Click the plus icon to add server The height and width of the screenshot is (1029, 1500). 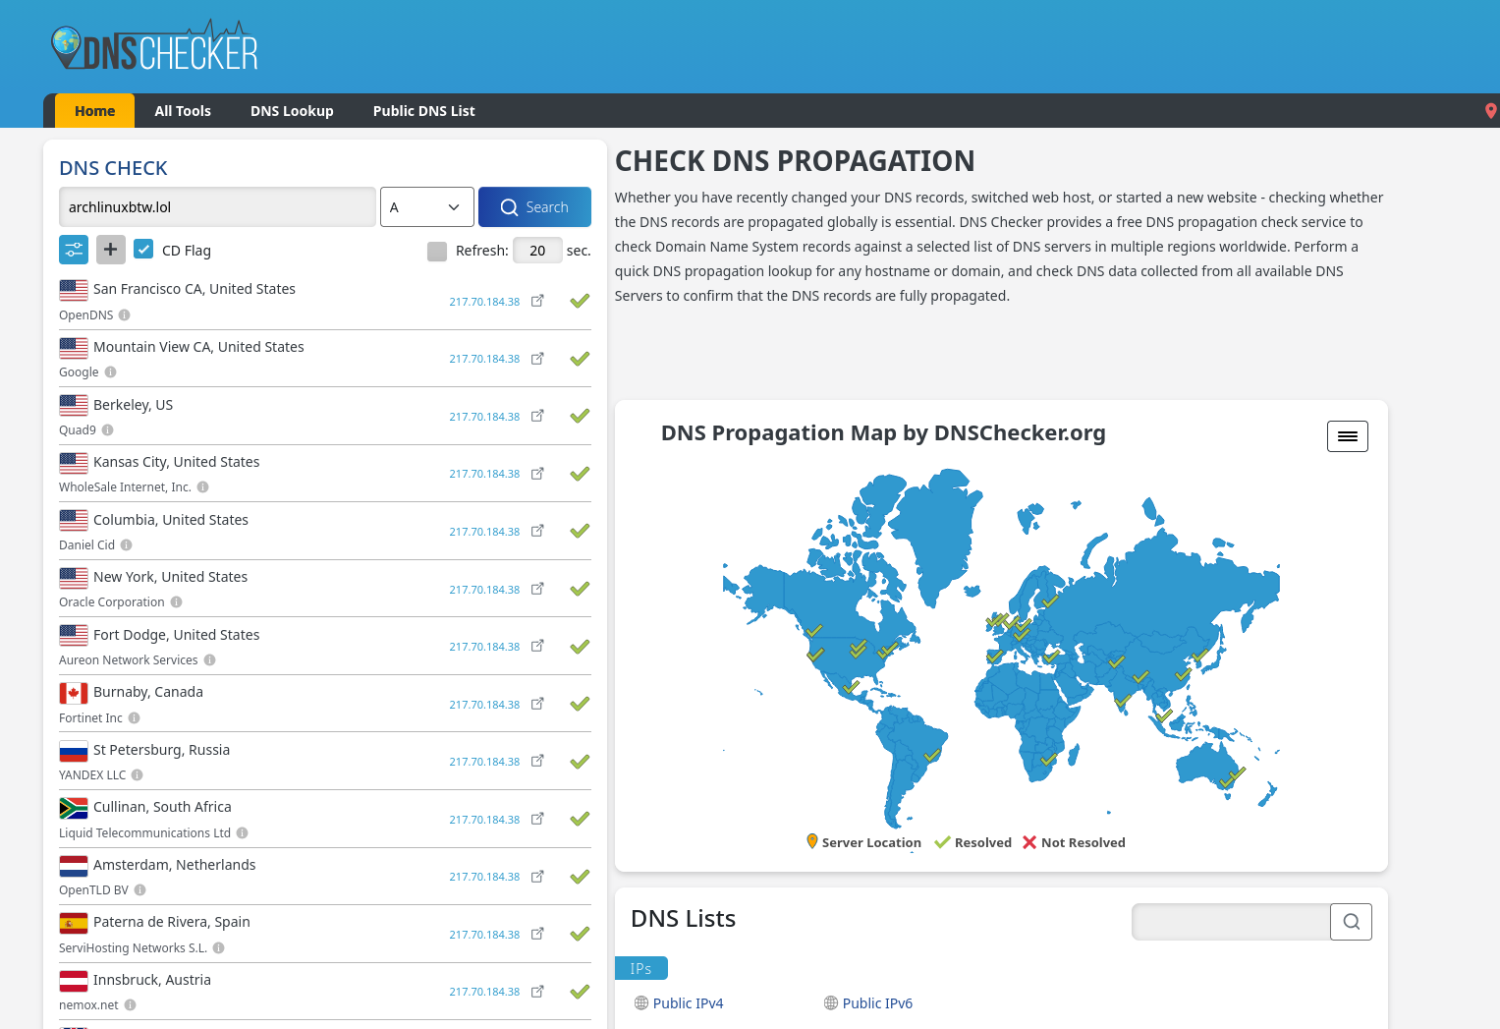(x=111, y=250)
